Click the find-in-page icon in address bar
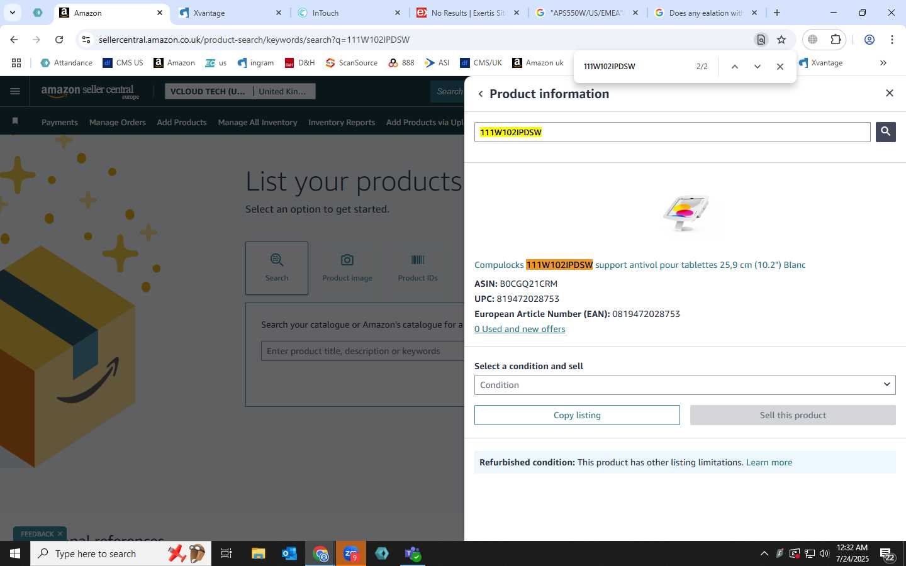Screen dimensions: 906x566 (761, 40)
